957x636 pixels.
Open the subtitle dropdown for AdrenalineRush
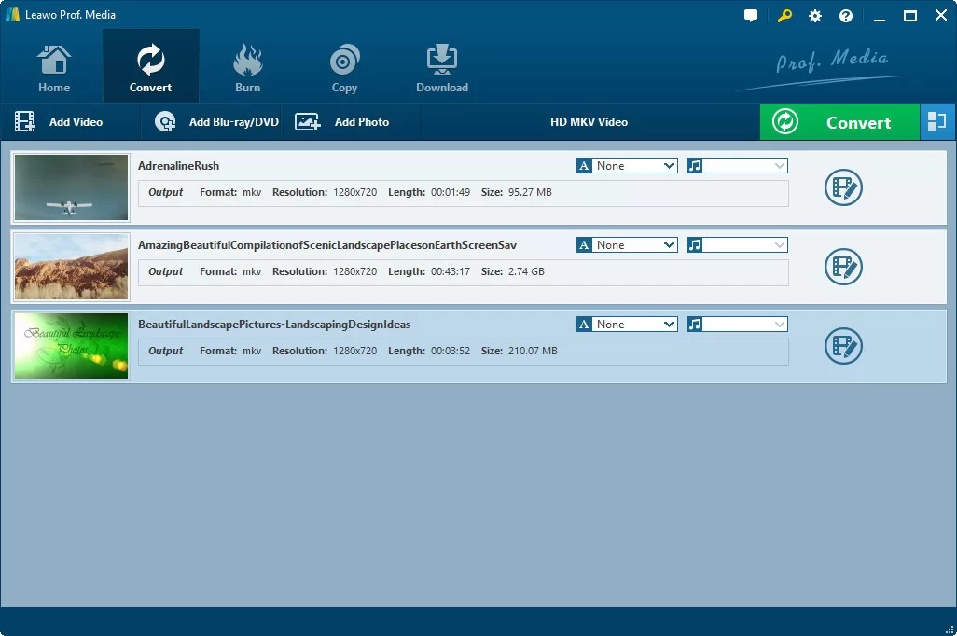click(627, 165)
